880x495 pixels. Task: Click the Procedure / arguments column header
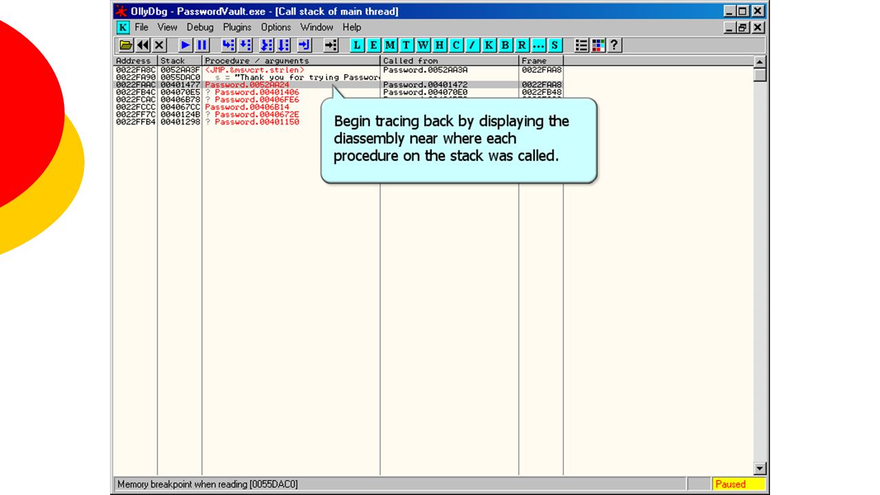tap(291, 61)
